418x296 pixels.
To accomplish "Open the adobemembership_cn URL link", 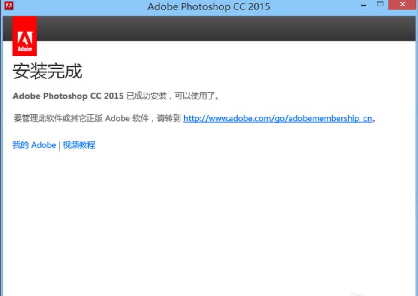I will click(277, 118).
